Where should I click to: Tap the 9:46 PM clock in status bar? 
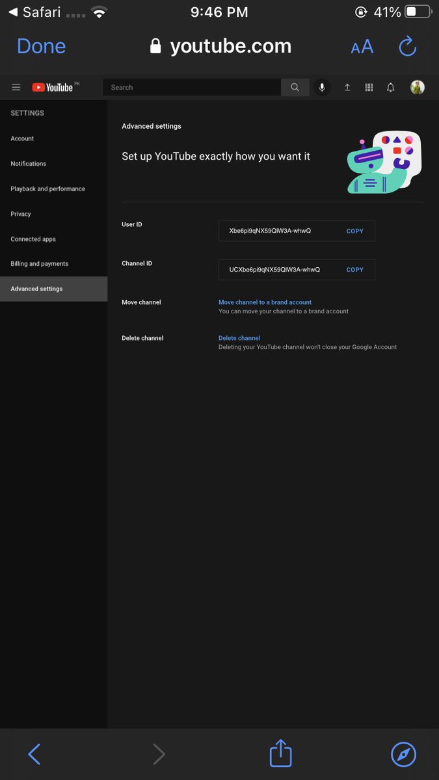tap(219, 12)
